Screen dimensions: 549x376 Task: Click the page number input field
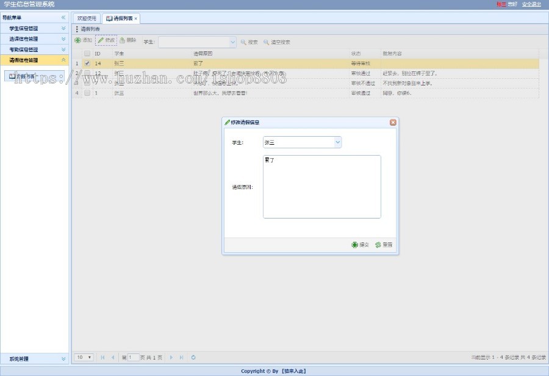pos(133,358)
